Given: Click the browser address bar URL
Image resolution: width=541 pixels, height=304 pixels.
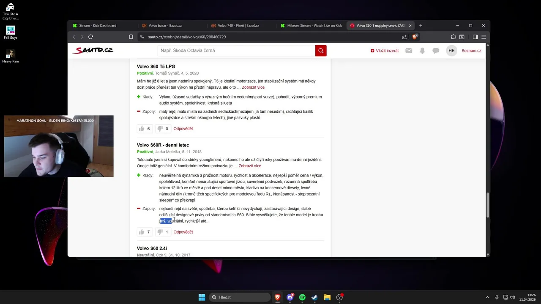Looking at the screenshot, I should click(x=187, y=37).
